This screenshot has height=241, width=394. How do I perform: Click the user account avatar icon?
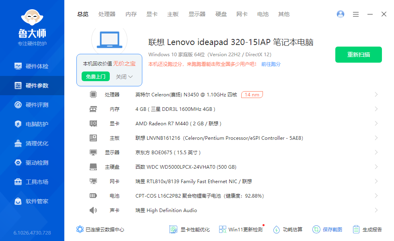tap(341, 14)
